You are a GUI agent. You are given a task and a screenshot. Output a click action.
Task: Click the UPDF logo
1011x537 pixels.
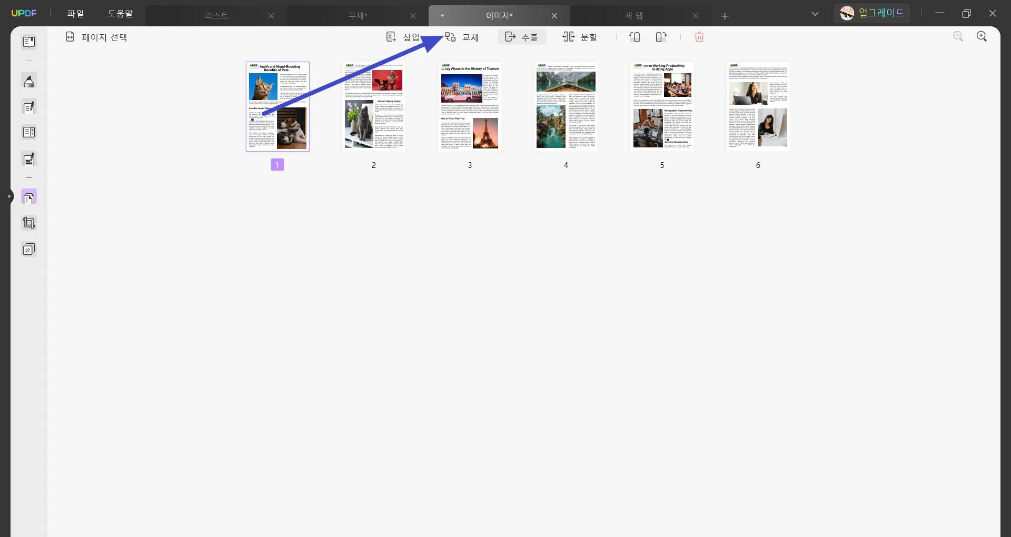pos(24,13)
